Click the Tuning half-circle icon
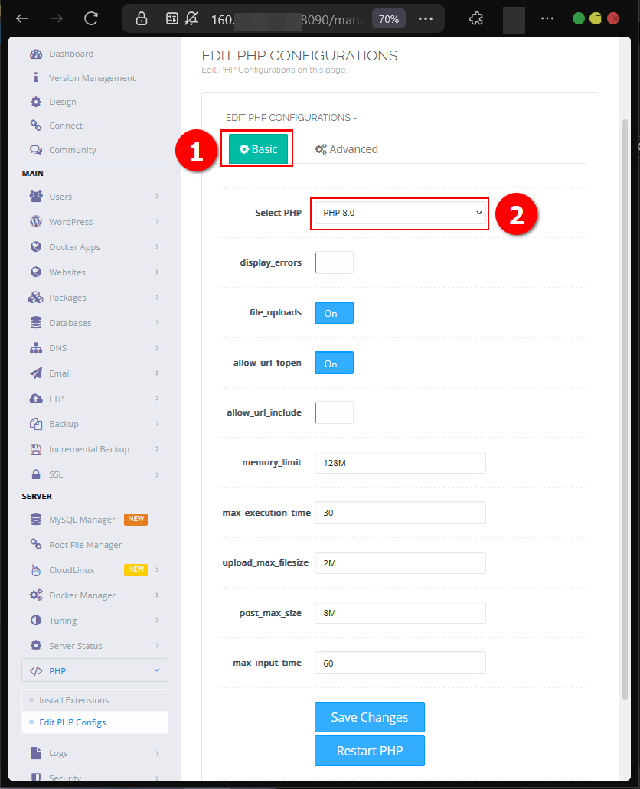Viewport: 640px width, 789px height. point(36,620)
